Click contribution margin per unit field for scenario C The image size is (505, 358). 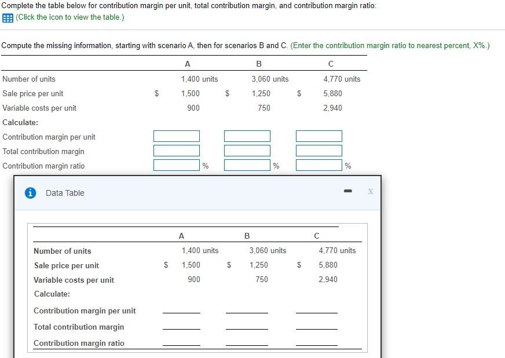(319, 136)
